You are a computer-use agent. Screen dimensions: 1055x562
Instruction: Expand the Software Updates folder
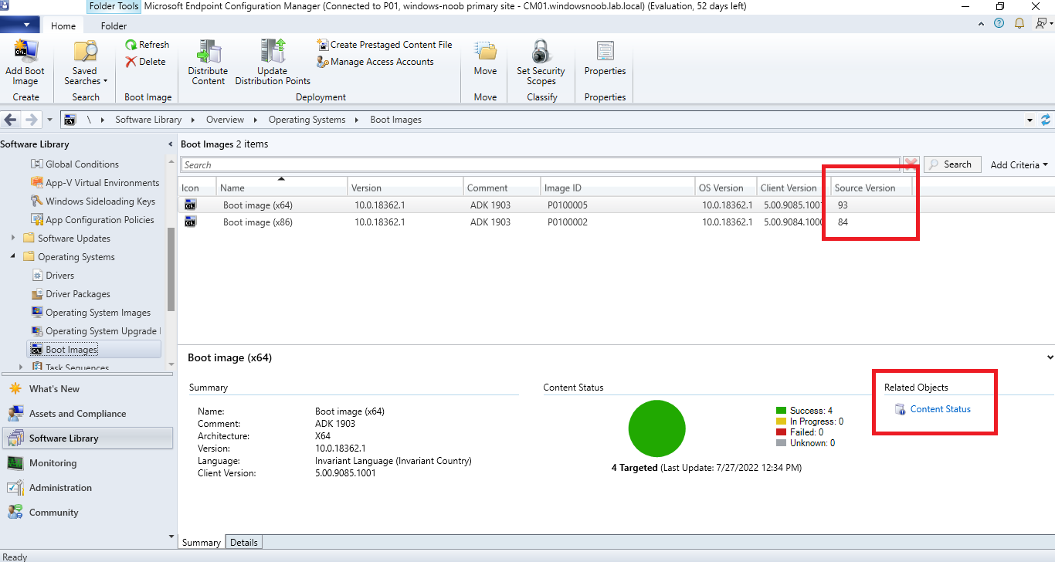click(12, 239)
